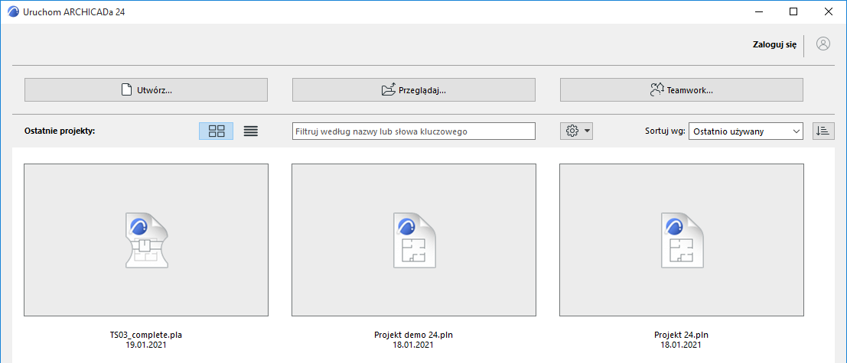Click the Ostatnie projekty: label
Screen dimensions: 847x363
(x=60, y=131)
